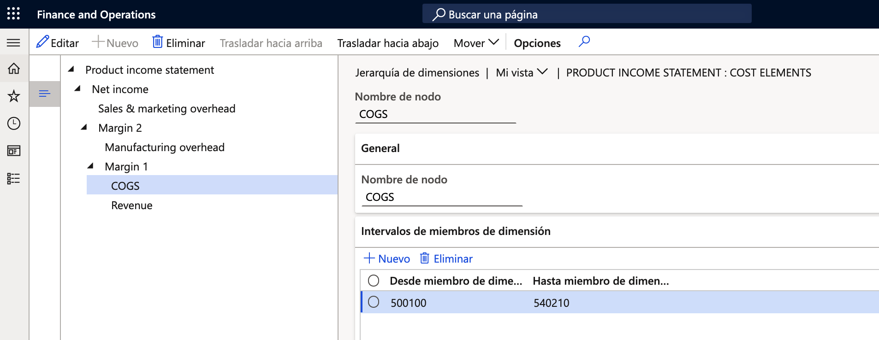Click Eliminar in the intervals grid

[446, 258]
